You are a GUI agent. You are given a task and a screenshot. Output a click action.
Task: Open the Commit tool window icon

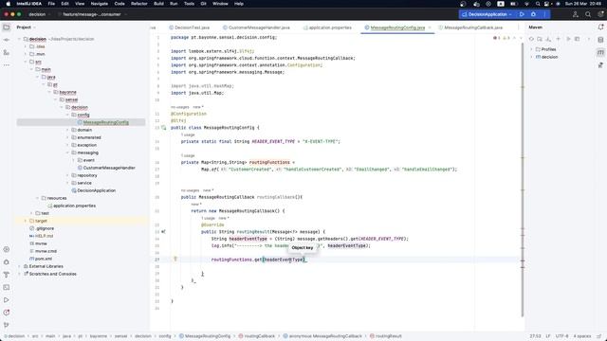[7, 40]
